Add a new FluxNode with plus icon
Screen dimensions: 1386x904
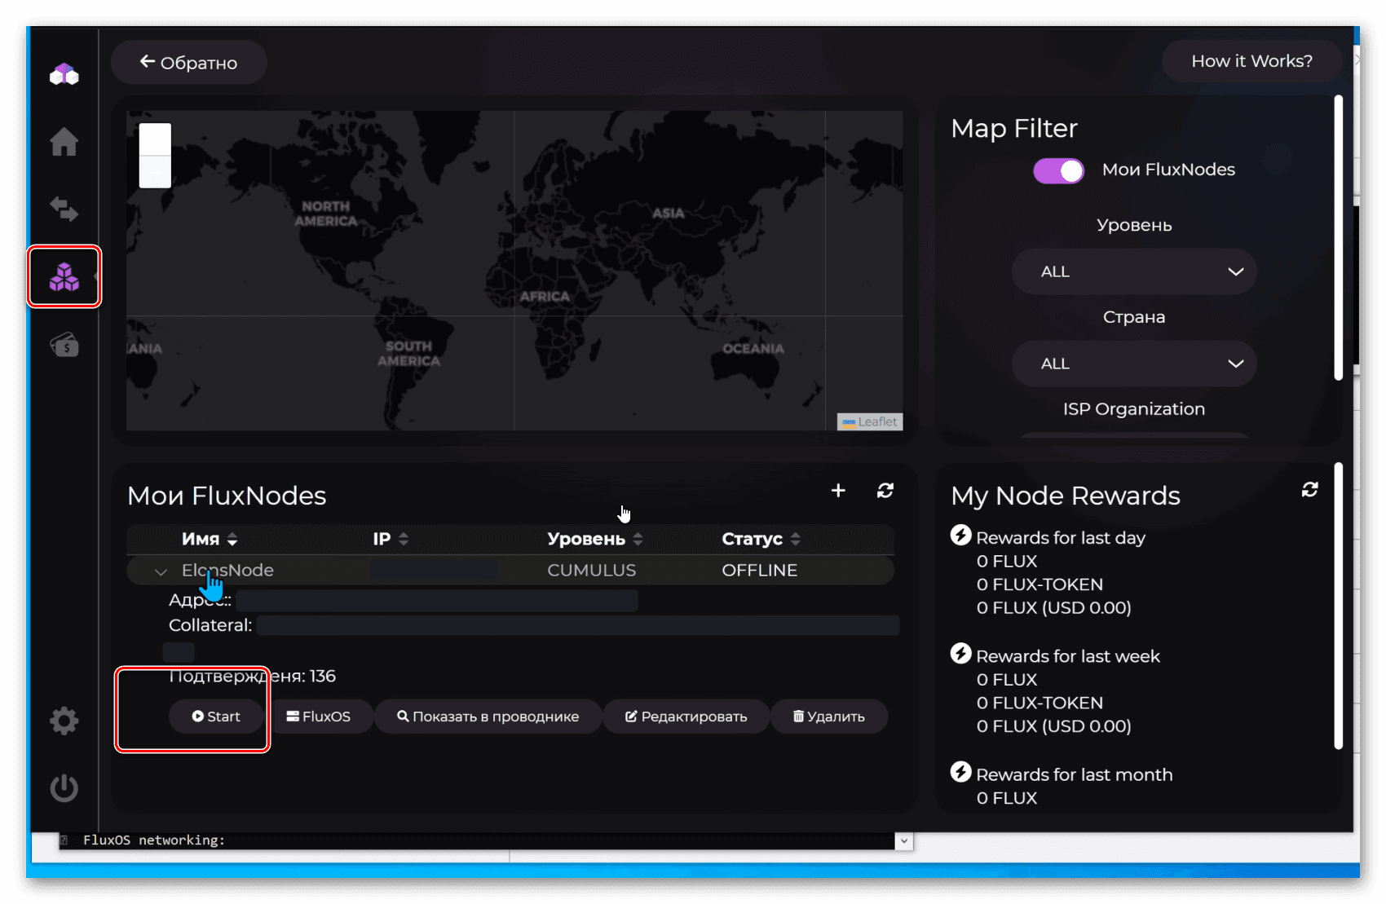click(x=838, y=490)
